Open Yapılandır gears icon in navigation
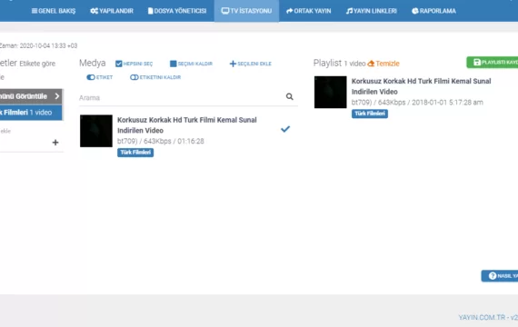 pyautogui.click(x=95, y=11)
